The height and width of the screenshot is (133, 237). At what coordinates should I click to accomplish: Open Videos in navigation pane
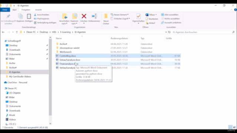[12, 120]
